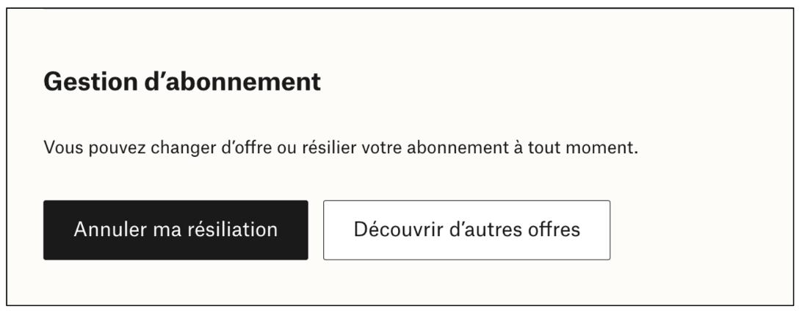The height and width of the screenshot is (311, 802).
Task: Click the word "Gestion" in the title
Action: coord(90,81)
